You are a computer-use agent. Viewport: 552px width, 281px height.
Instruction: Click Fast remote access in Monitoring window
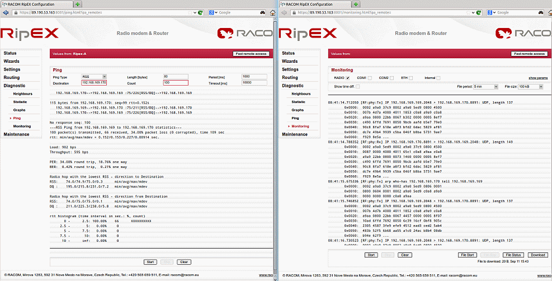529,54
